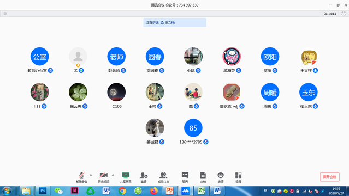Click muted mic icon next to 欧阳

coord(275,71)
